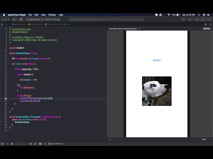Open the QuickTime Player menu
The width and height of the screenshot is (213, 159).
click(17, 15)
